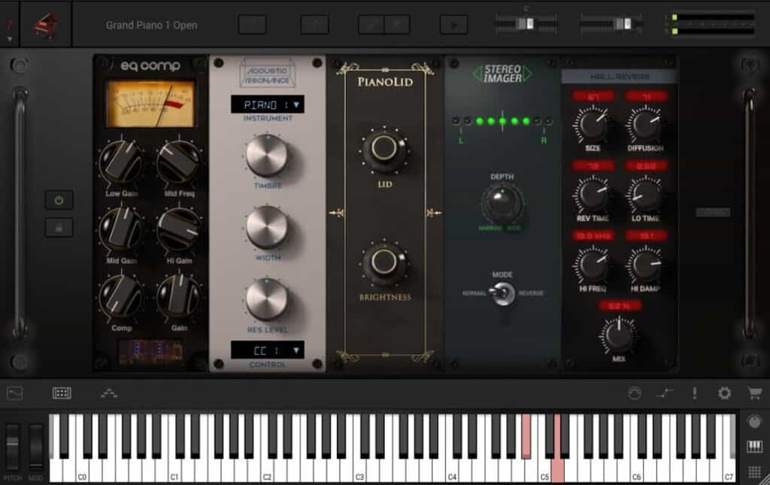The width and height of the screenshot is (770, 485).
Task: Click the Pitch wheel
Action: click(x=12, y=447)
